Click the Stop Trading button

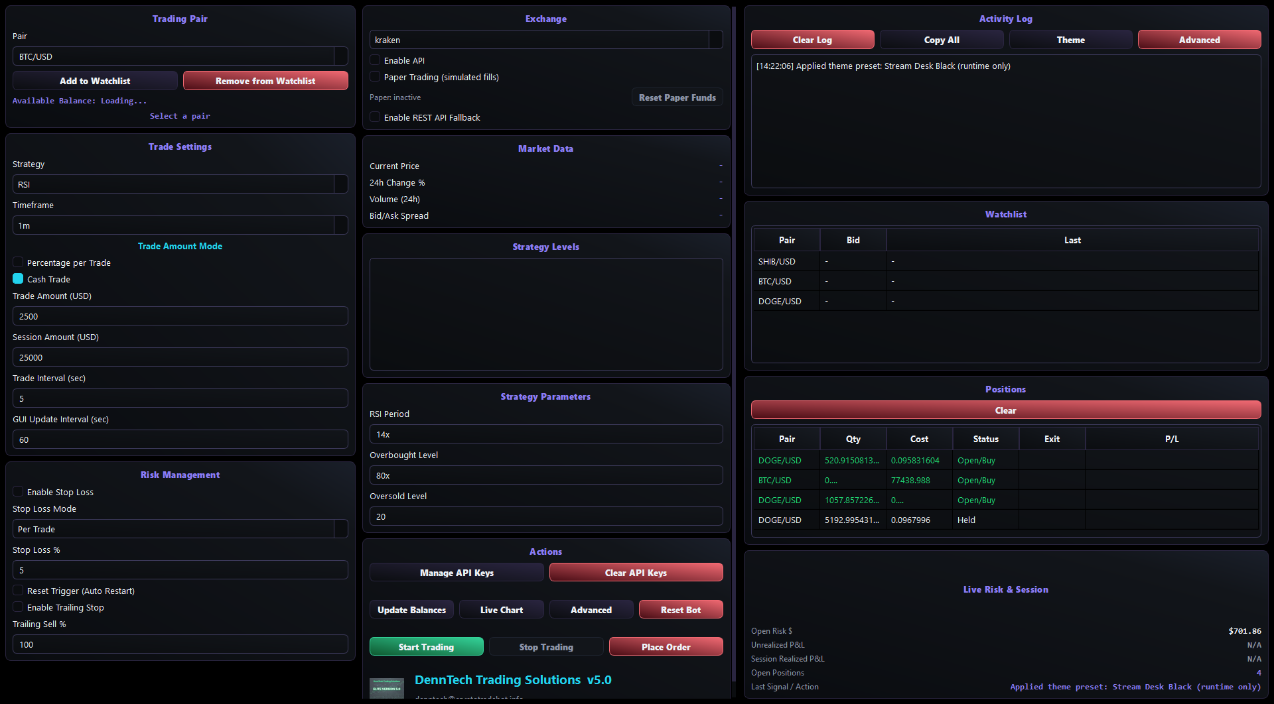(x=546, y=647)
